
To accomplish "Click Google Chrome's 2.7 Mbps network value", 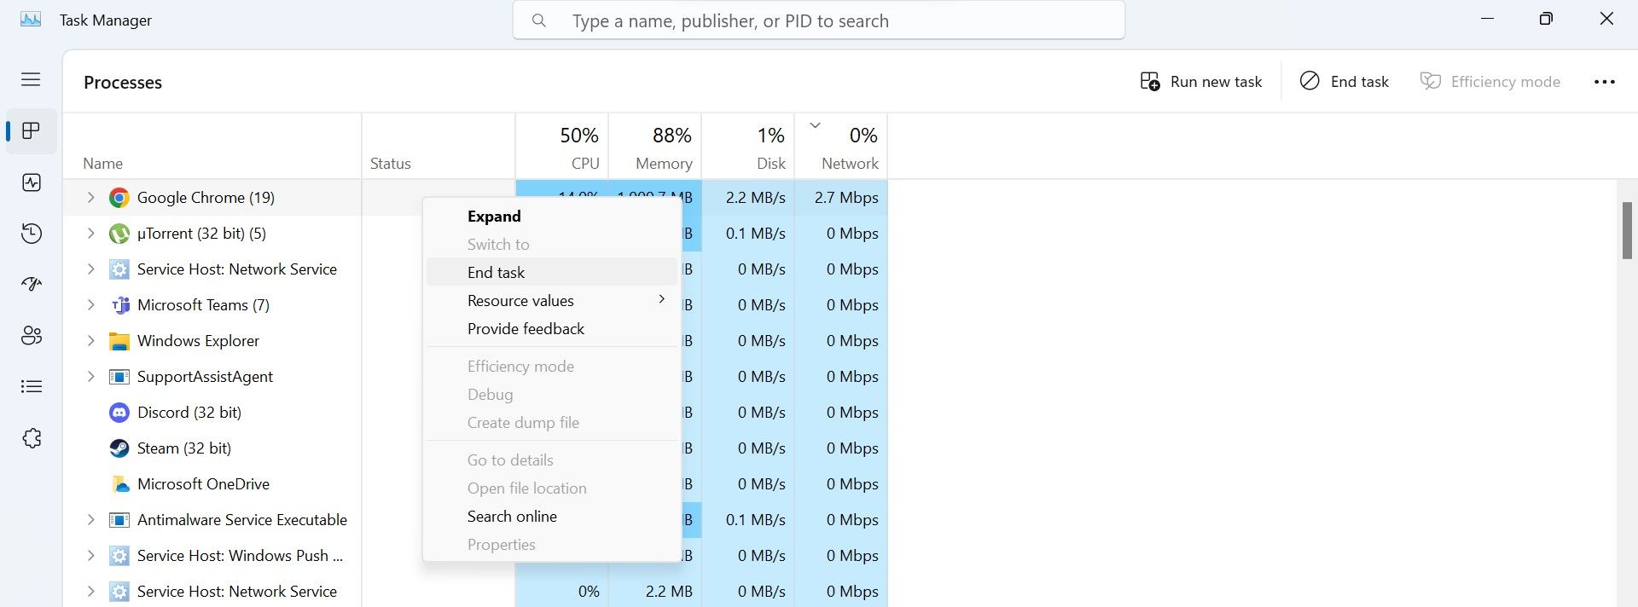I will point(846,198).
